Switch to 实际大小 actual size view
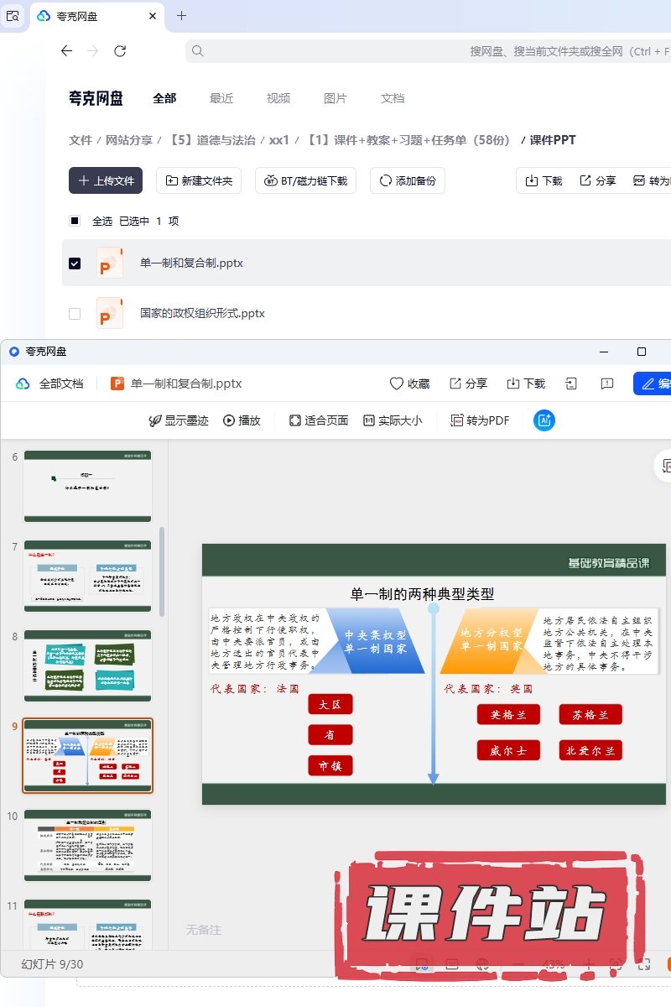Screen dimensions: 671x1007 pos(393,420)
